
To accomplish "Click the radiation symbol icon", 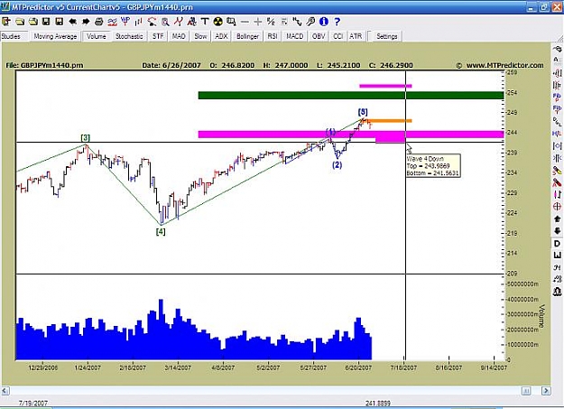I will pyautogui.click(x=218, y=22).
